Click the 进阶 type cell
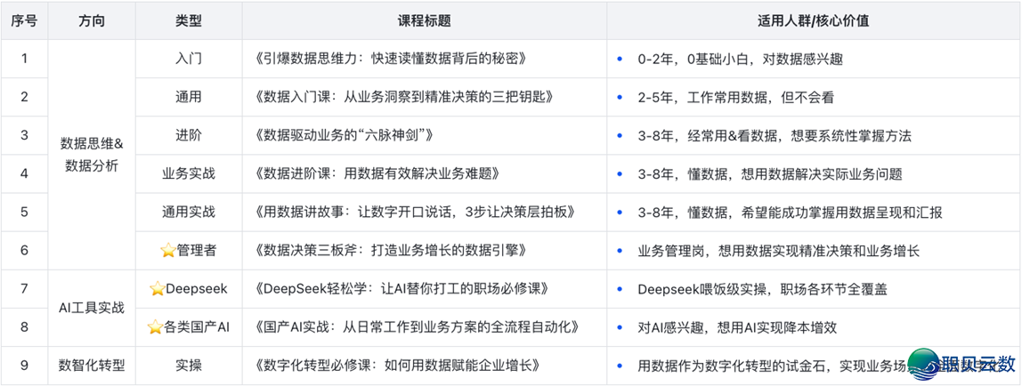This screenshot has height=386, width=1022. coord(189,135)
